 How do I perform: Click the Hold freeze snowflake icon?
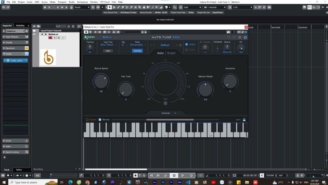click(x=165, y=103)
